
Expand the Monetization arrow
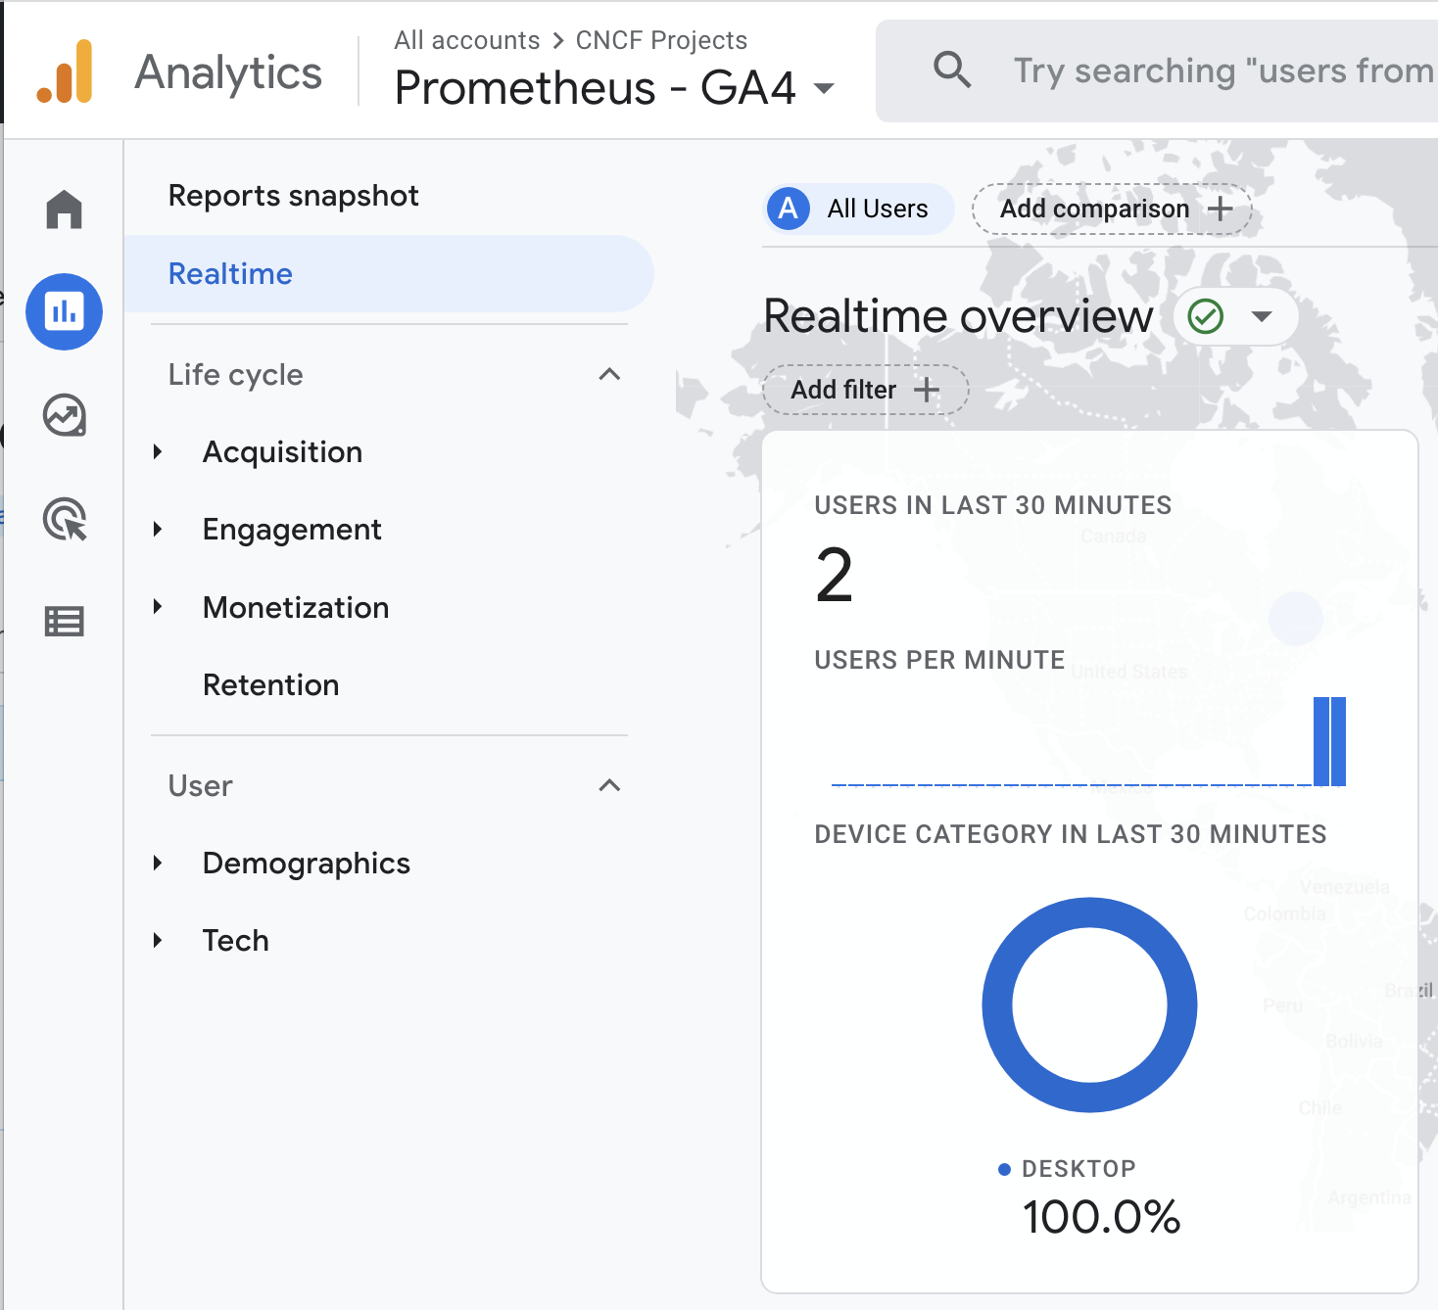(158, 607)
